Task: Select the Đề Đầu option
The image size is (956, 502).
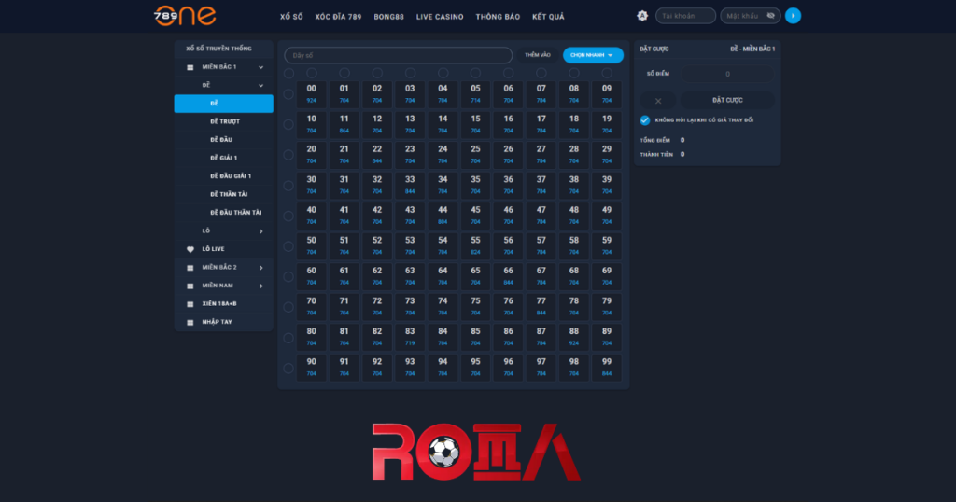Action: pos(220,140)
